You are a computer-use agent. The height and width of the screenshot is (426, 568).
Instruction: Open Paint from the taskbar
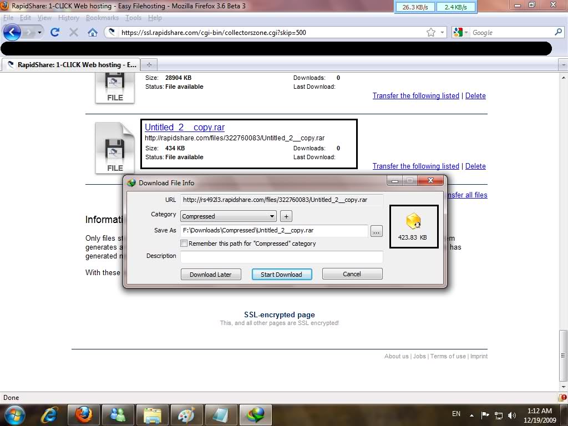(187, 415)
